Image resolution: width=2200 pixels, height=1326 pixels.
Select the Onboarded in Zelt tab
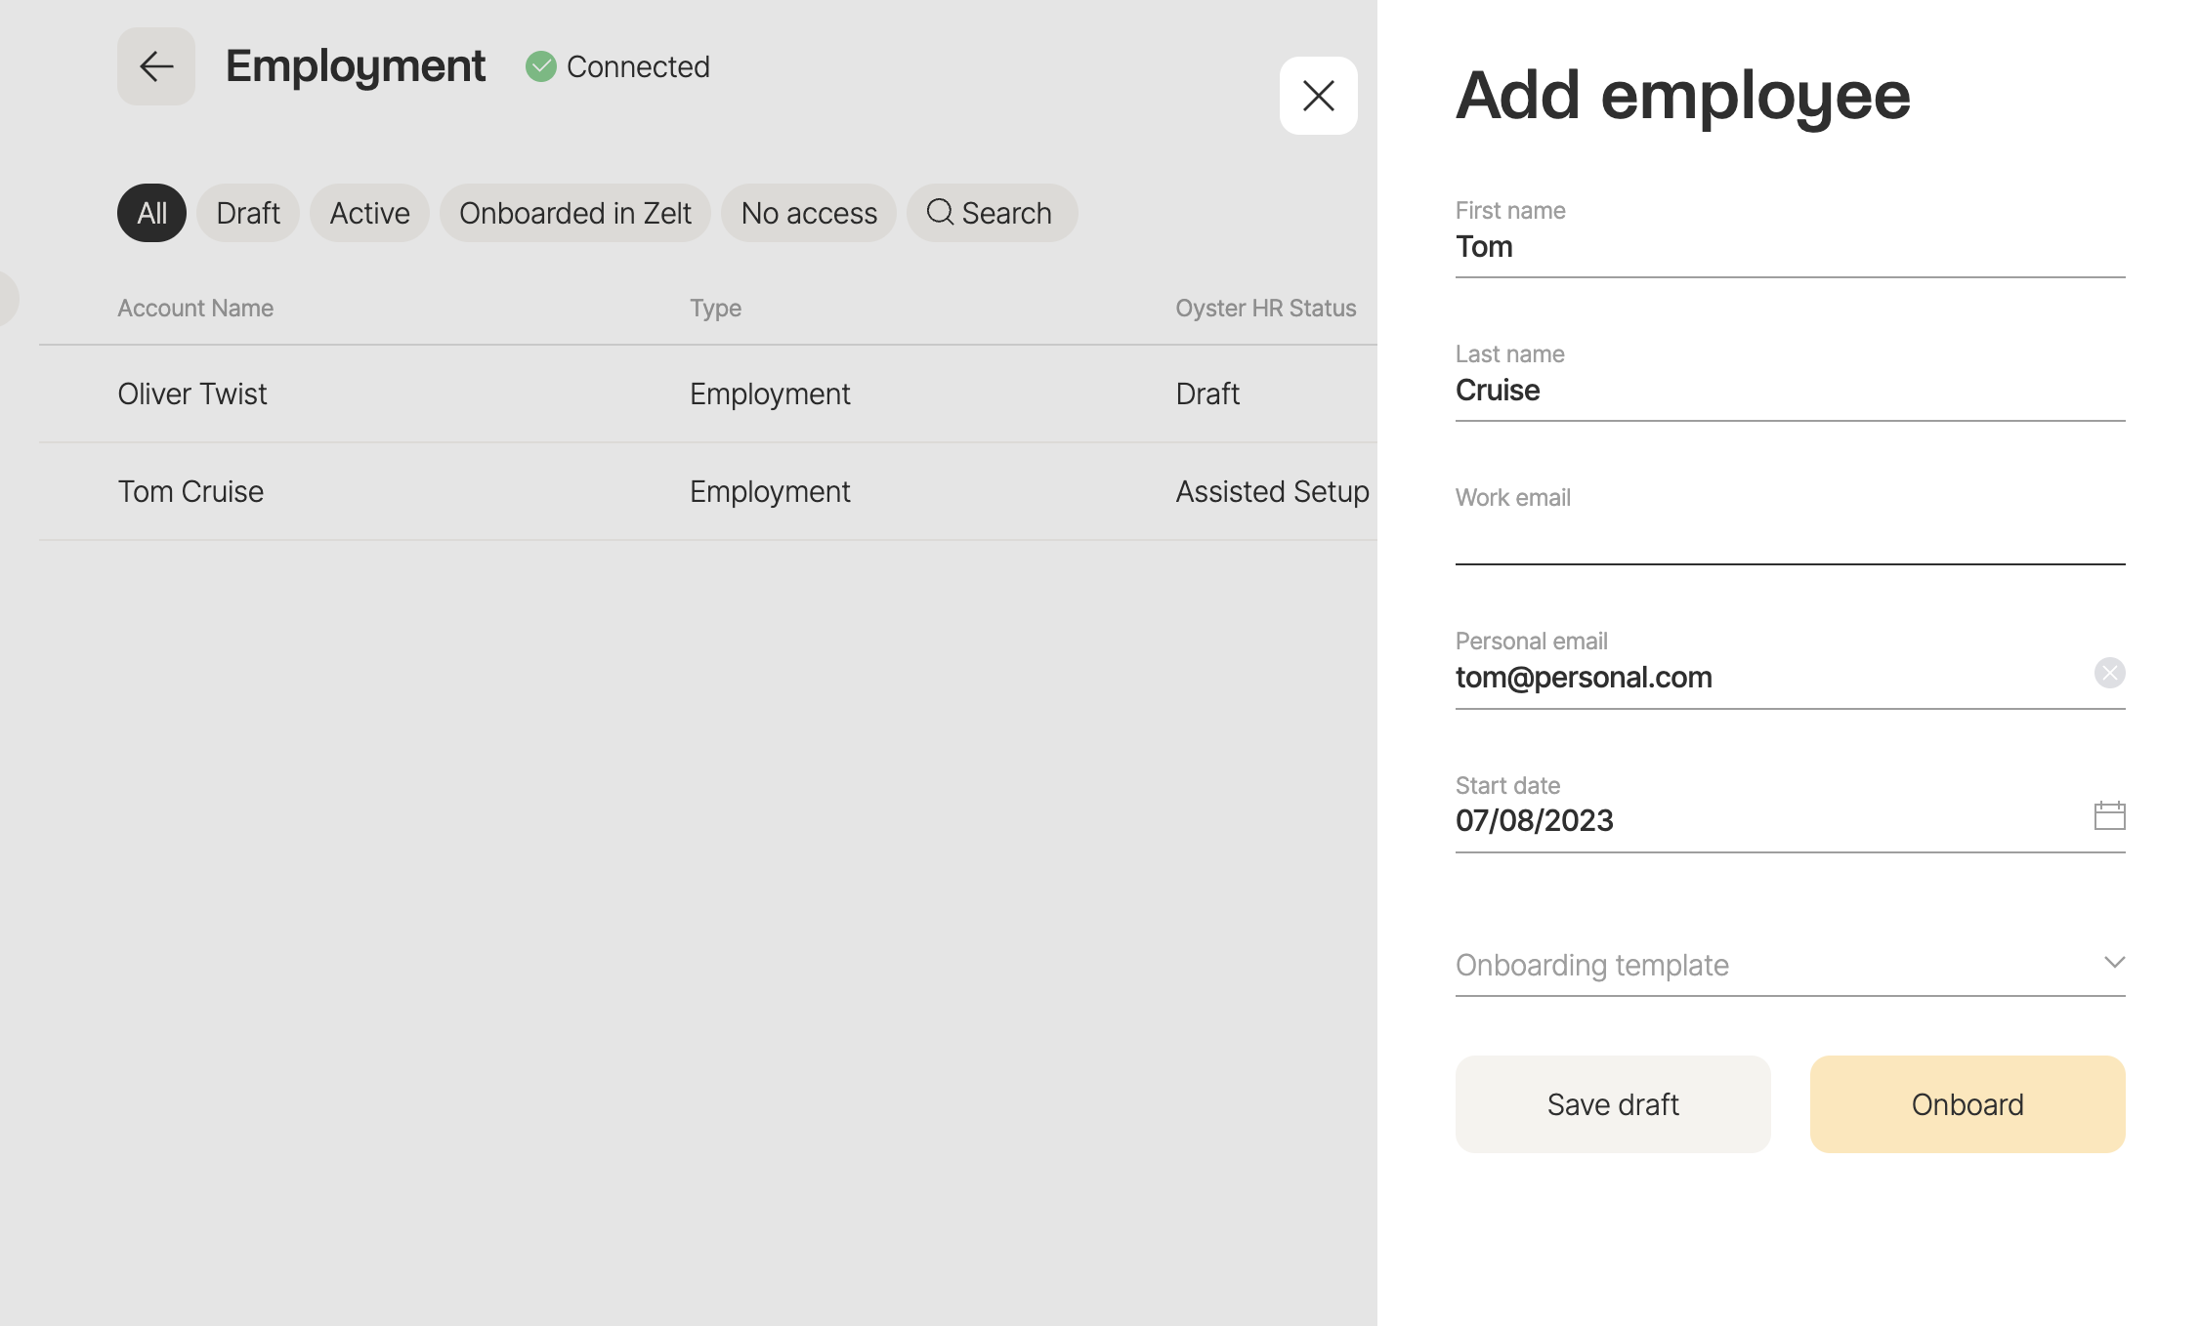tap(573, 212)
